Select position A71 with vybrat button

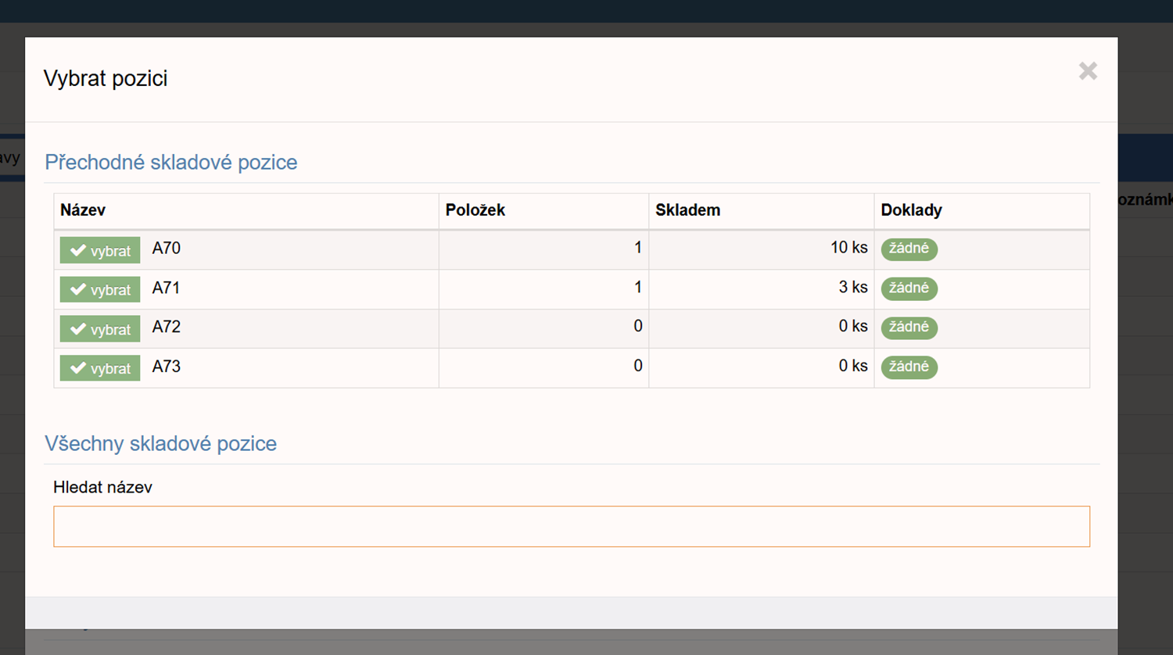pyautogui.click(x=100, y=289)
